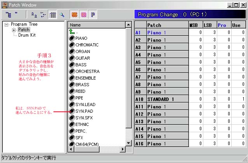Click the A1 Piano 1 patch cell
Image resolution: width=248 pixels, height=163 pixels.
coord(166,32)
